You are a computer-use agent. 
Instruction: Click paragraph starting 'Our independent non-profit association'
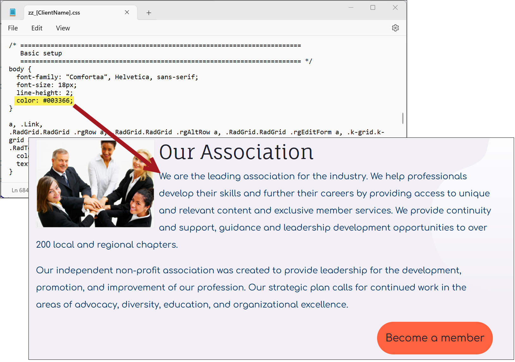point(251,287)
